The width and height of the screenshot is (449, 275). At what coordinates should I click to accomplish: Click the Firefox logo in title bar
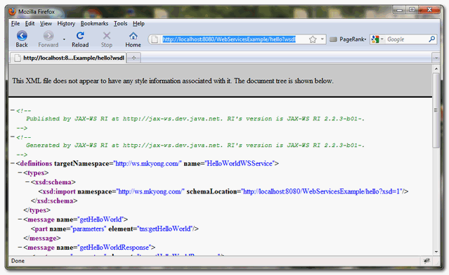(x=13, y=11)
